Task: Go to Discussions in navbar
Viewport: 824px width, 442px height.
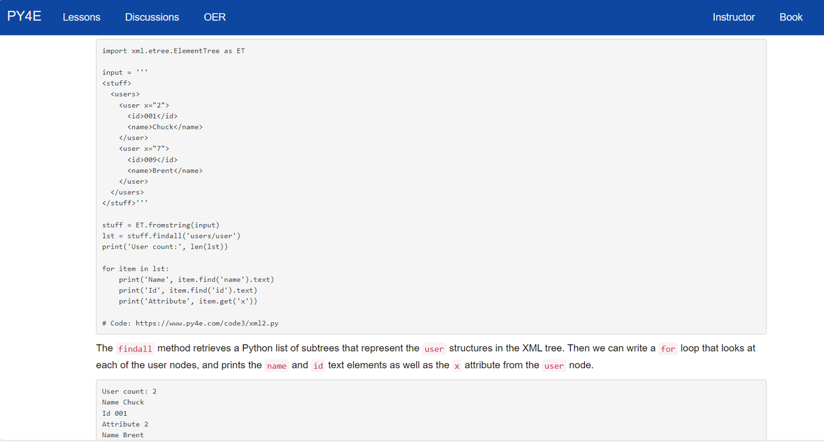Action: 152,17
